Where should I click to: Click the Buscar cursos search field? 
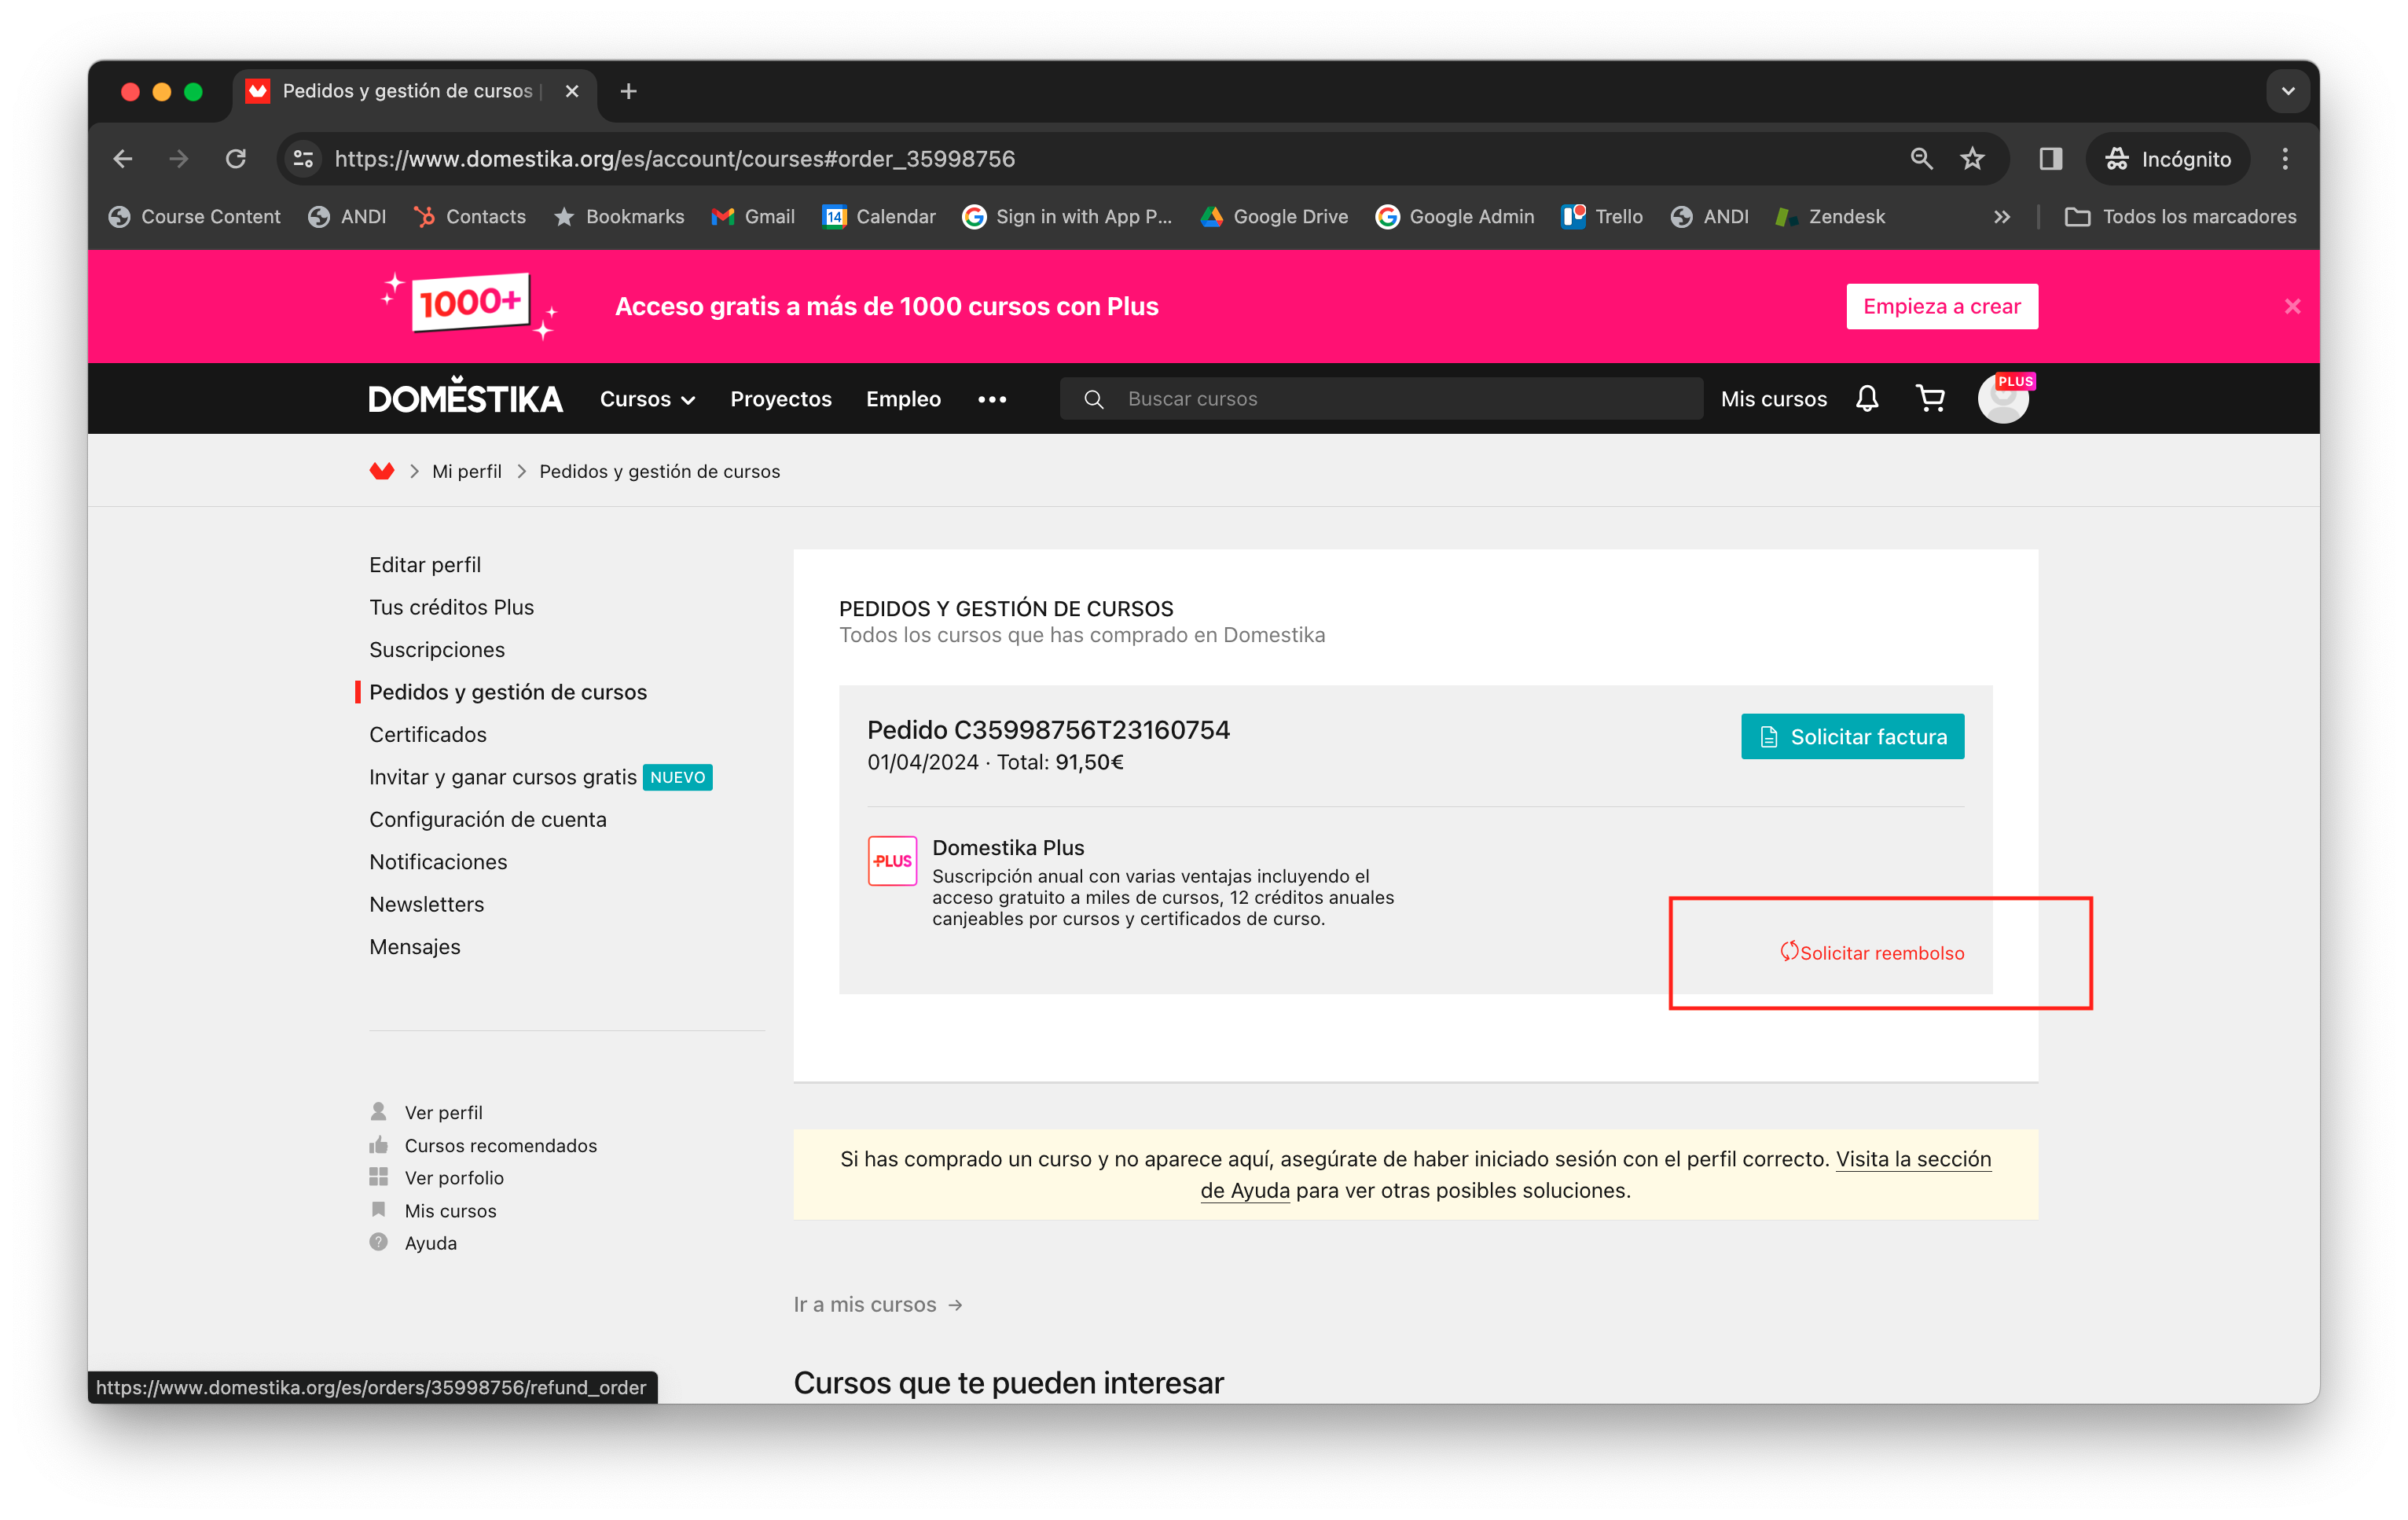(x=1400, y=399)
